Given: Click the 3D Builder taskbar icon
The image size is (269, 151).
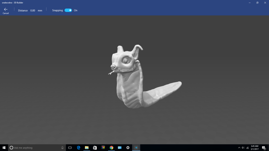Looking at the screenshot, I should coord(136,148).
